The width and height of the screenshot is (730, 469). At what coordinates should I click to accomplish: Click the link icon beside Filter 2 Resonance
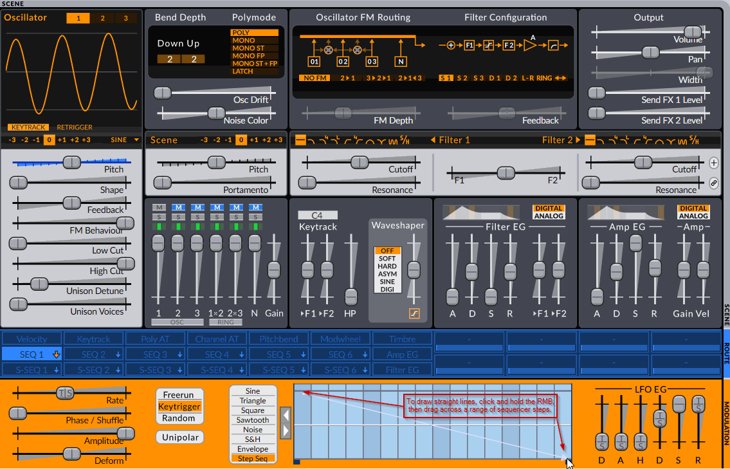click(714, 183)
